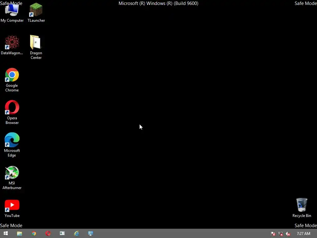Select the TLauncher Minecraft shortcut
Screen dimensions: 317x238
click(x=36, y=13)
